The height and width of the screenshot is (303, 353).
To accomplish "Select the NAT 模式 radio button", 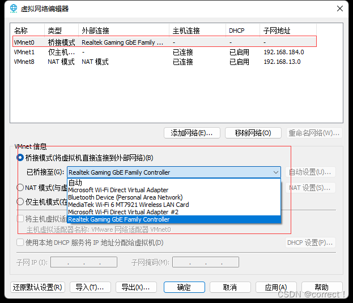I will (20, 187).
